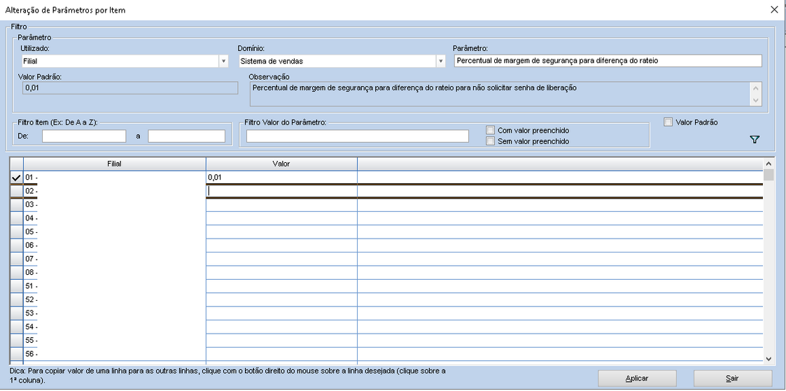Click the '56 -' filial cell
The height and width of the screenshot is (391, 786).
pos(114,353)
